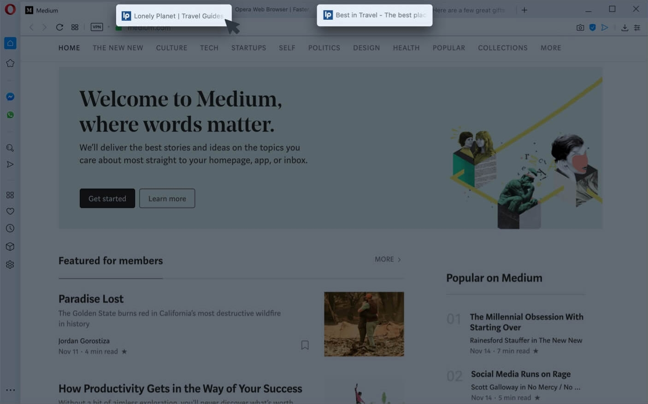Viewport: 648px width, 404px height.
Task: Open 'The Millennial Obsession With Starting Over'
Action: [527, 322]
